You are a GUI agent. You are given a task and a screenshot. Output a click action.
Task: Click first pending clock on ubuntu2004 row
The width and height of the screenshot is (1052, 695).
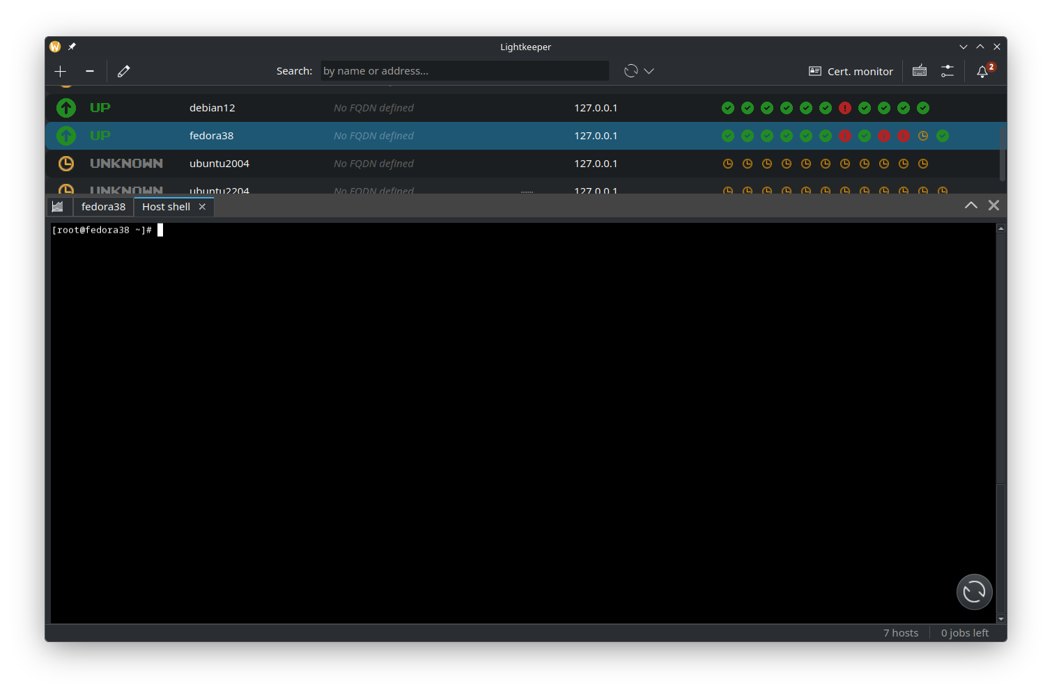pyautogui.click(x=728, y=164)
